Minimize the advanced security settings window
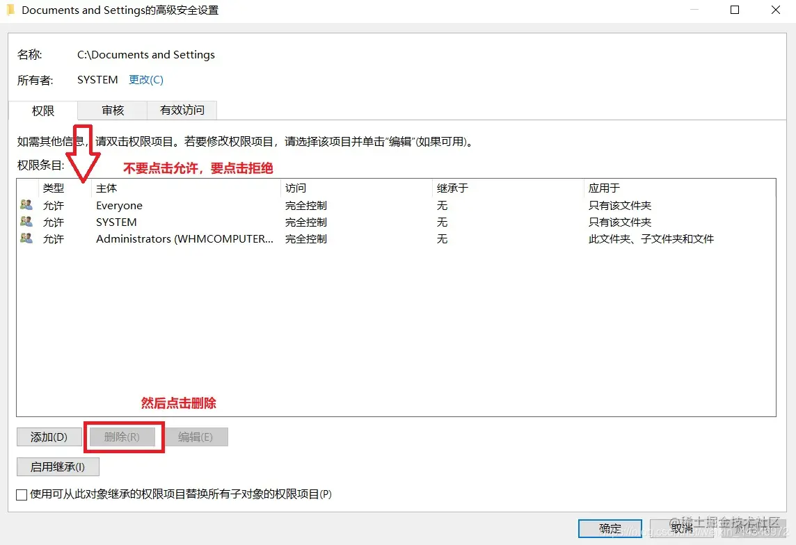Image resolution: width=796 pixels, height=545 pixels. (x=694, y=10)
